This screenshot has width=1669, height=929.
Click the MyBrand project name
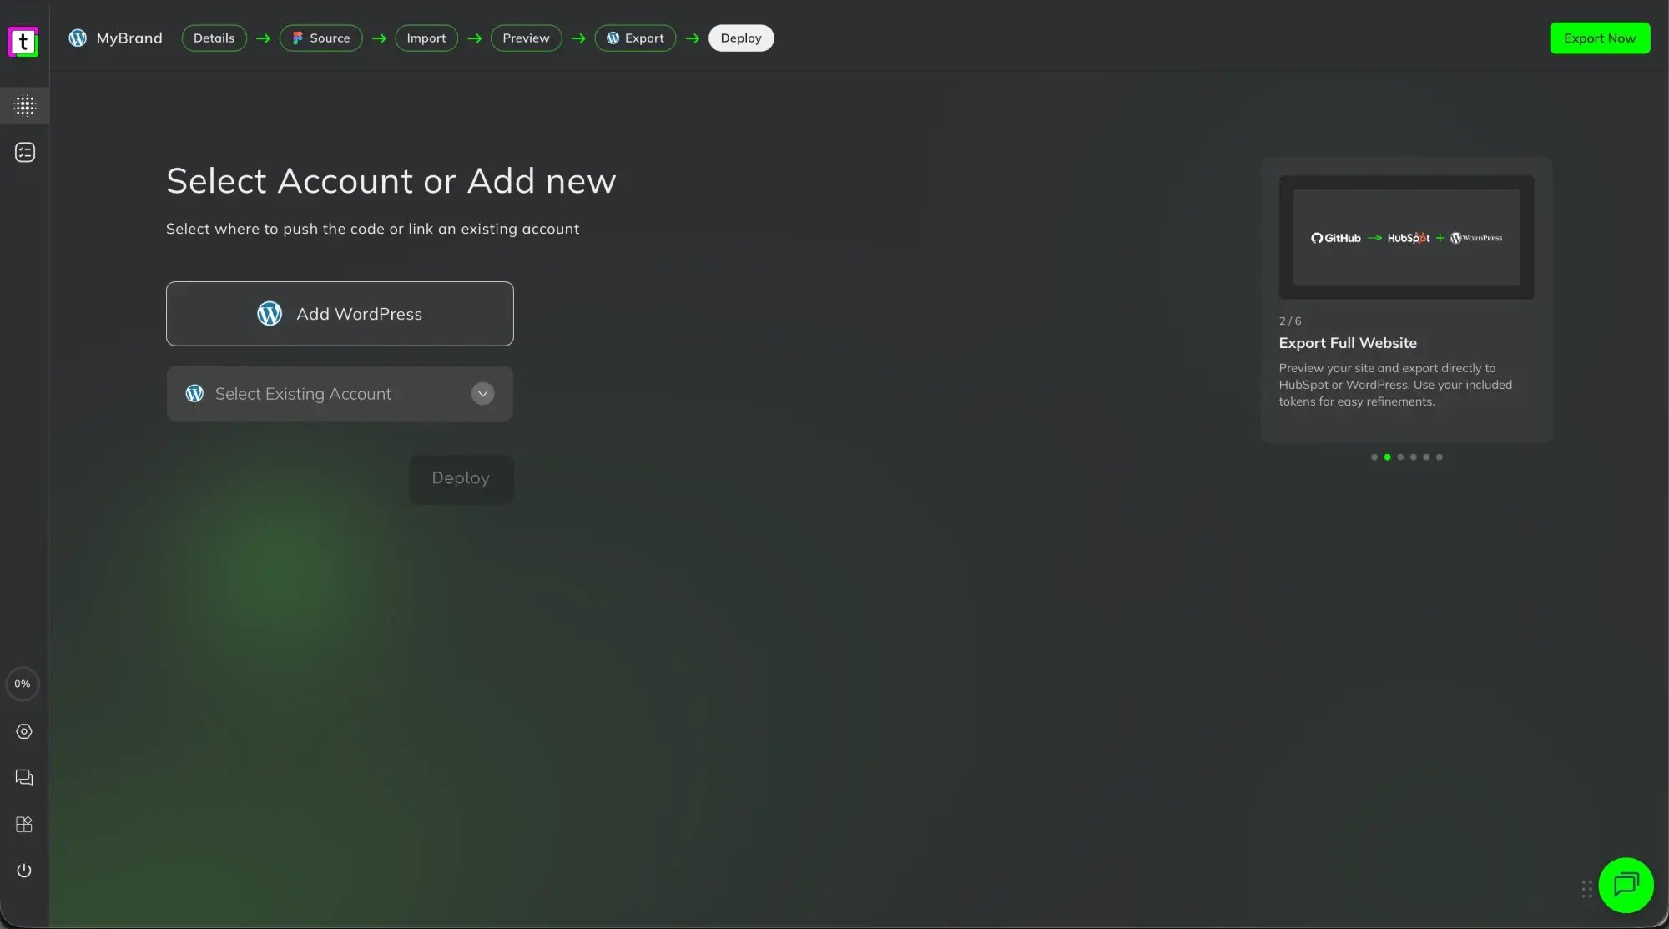(x=129, y=38)
